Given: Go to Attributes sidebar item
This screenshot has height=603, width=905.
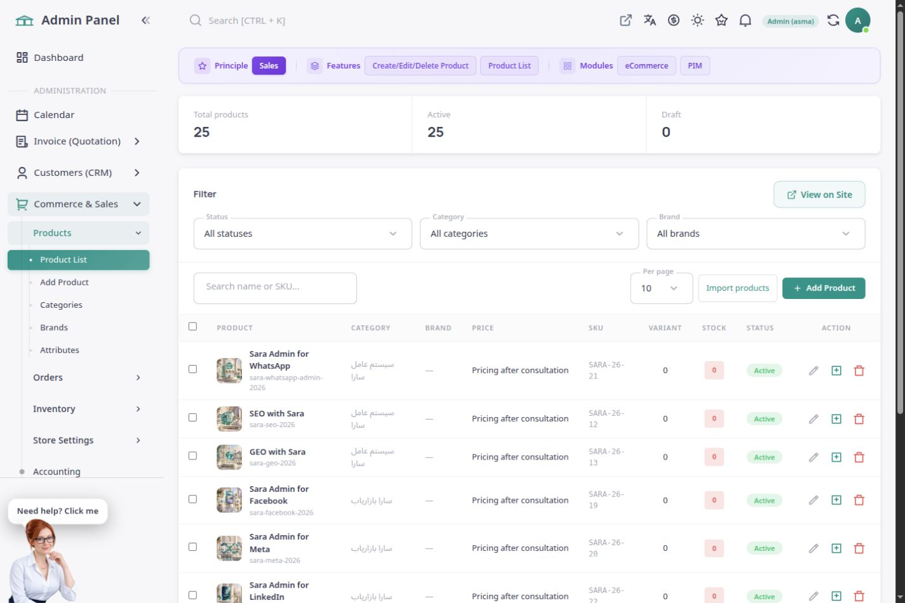Looking at the screenshot, I should coord(60,350).
